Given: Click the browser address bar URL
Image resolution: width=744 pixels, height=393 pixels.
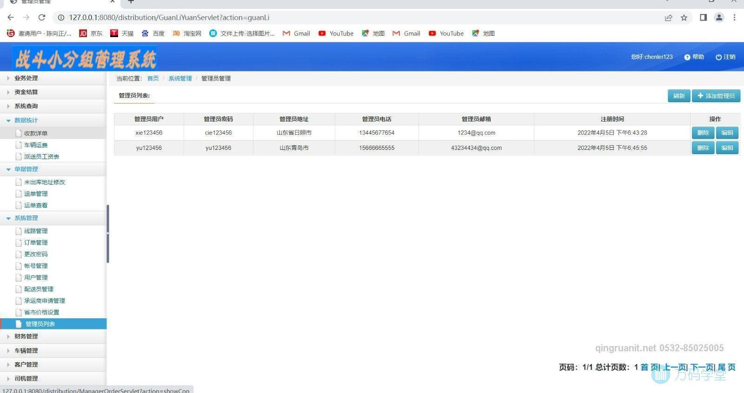Looking at the screenshot, I should 169,18.
